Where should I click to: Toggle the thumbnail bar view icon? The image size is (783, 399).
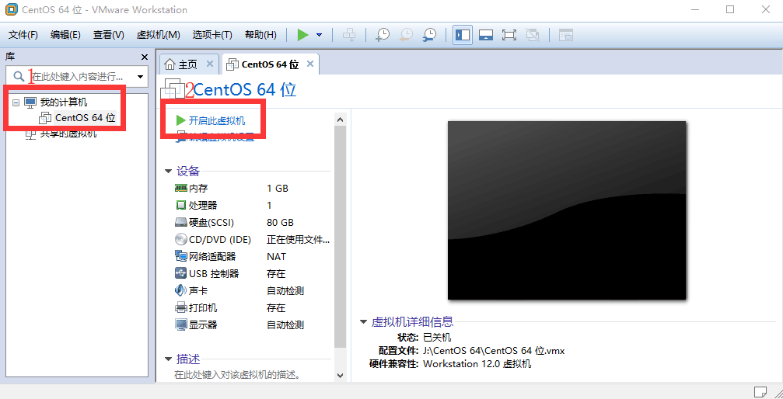[x=486, y=35]
